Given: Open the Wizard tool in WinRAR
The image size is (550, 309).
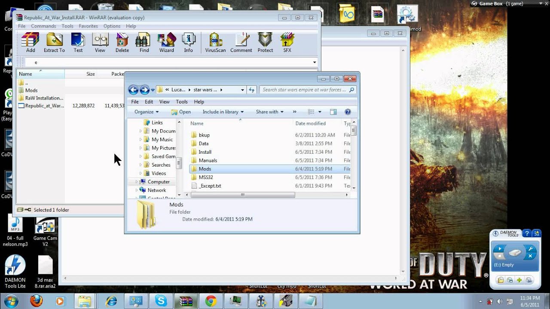Looking at the screenshot, I should (167, 43).
